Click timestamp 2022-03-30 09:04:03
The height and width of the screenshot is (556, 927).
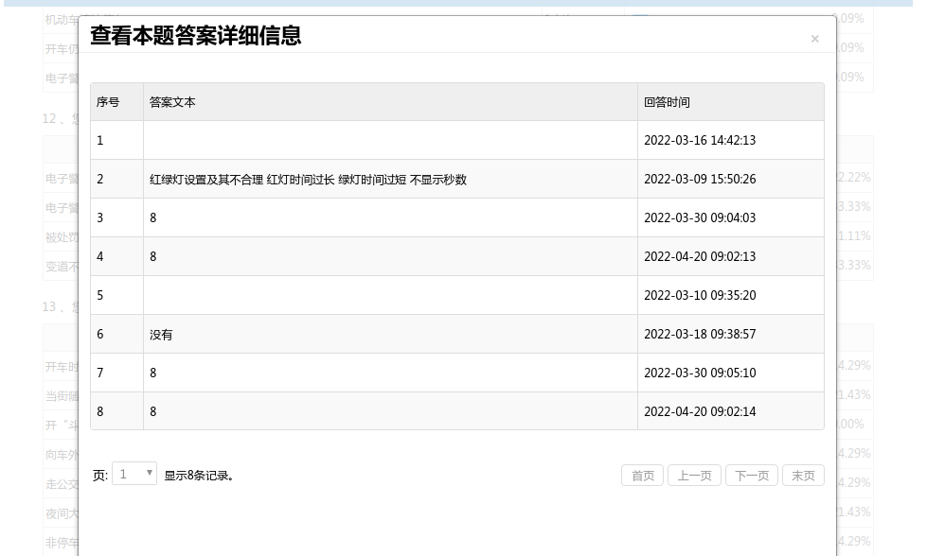click(x=699, y=218)
